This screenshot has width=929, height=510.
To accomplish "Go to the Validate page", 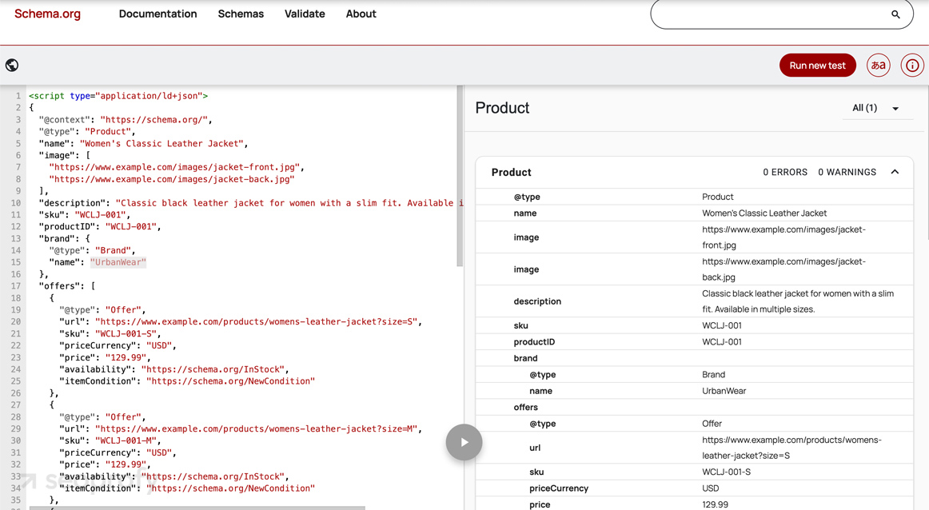I will point(305,14).
